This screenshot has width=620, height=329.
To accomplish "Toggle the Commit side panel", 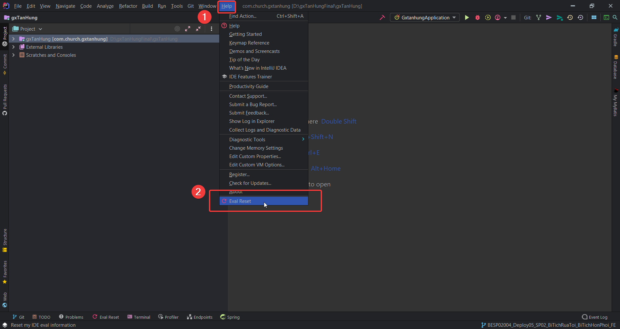I will pos(5,64).
